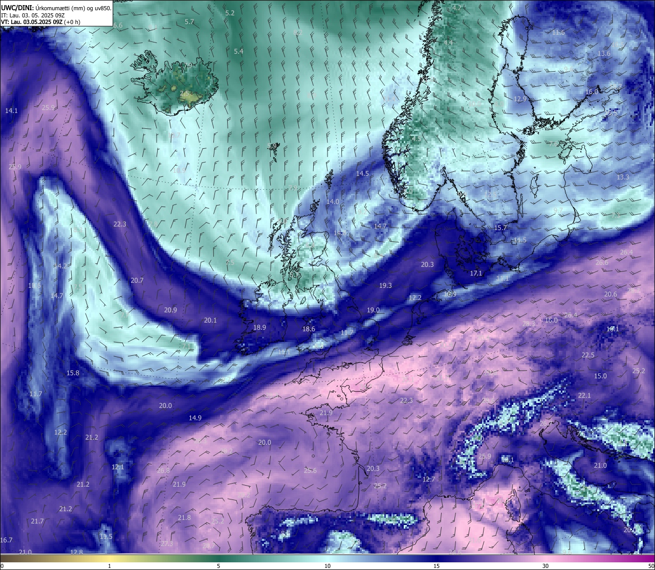The height and width of the screenshot is (570, 655).
Task: Click the value label 20.1
Action: (210, 321)
